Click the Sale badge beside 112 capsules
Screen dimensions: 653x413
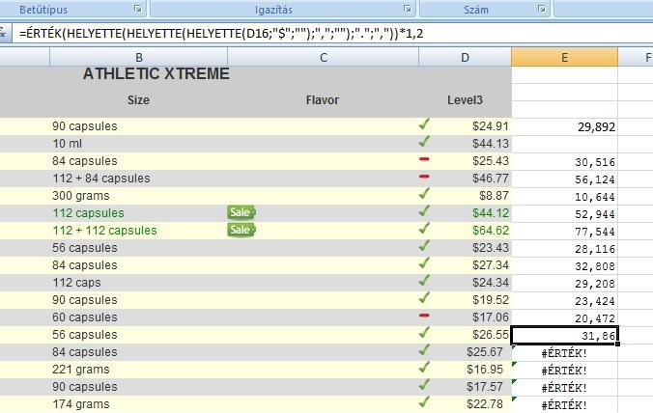(x=241, y=212)
